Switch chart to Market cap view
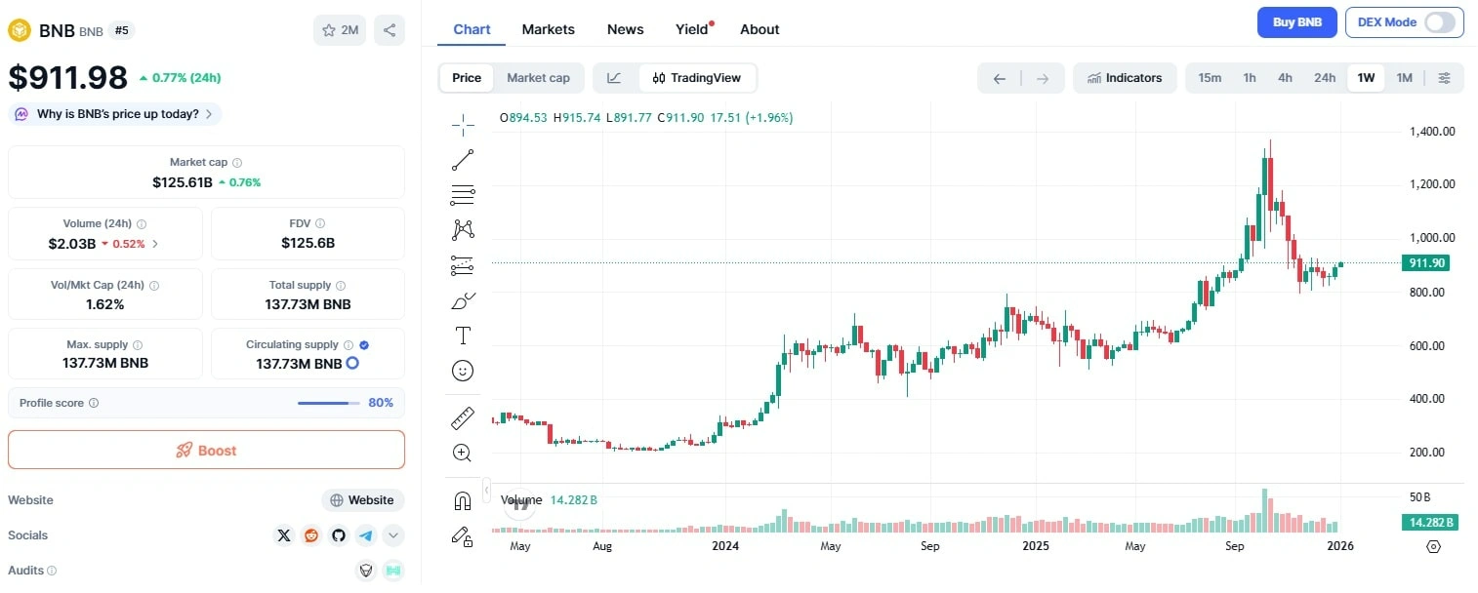 (x=538, y=78)
